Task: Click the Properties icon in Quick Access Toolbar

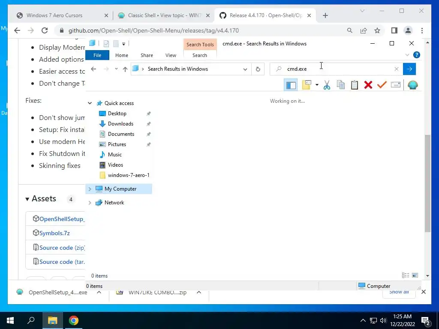Action: [106, 43]
